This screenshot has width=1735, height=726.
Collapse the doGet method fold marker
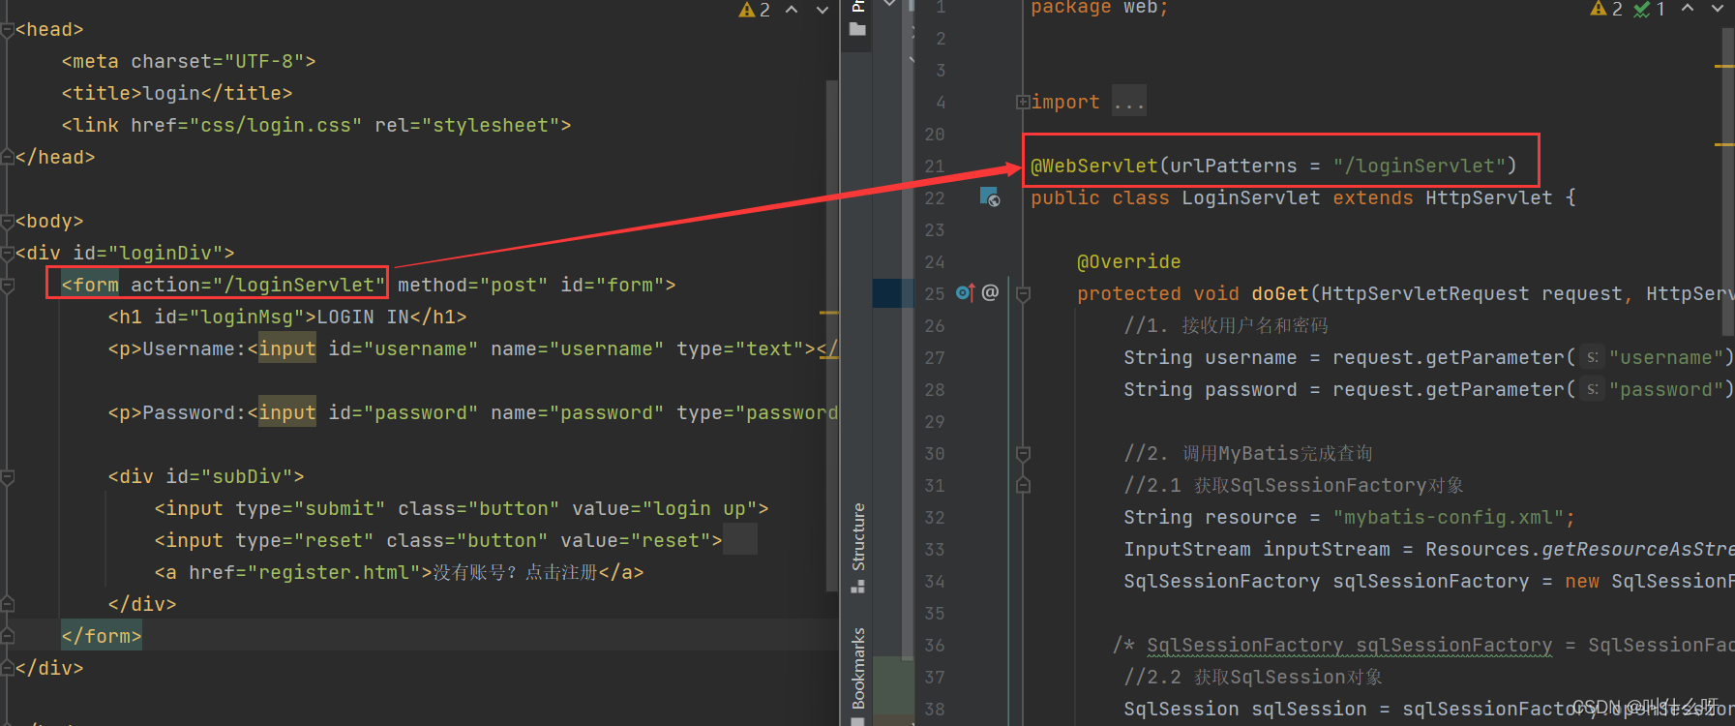(x=1023, y=293)
